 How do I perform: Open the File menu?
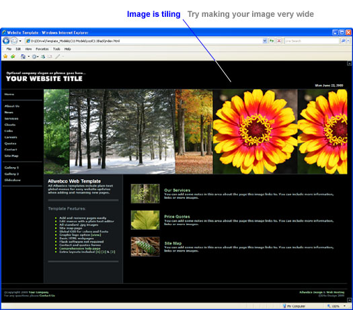9,49
